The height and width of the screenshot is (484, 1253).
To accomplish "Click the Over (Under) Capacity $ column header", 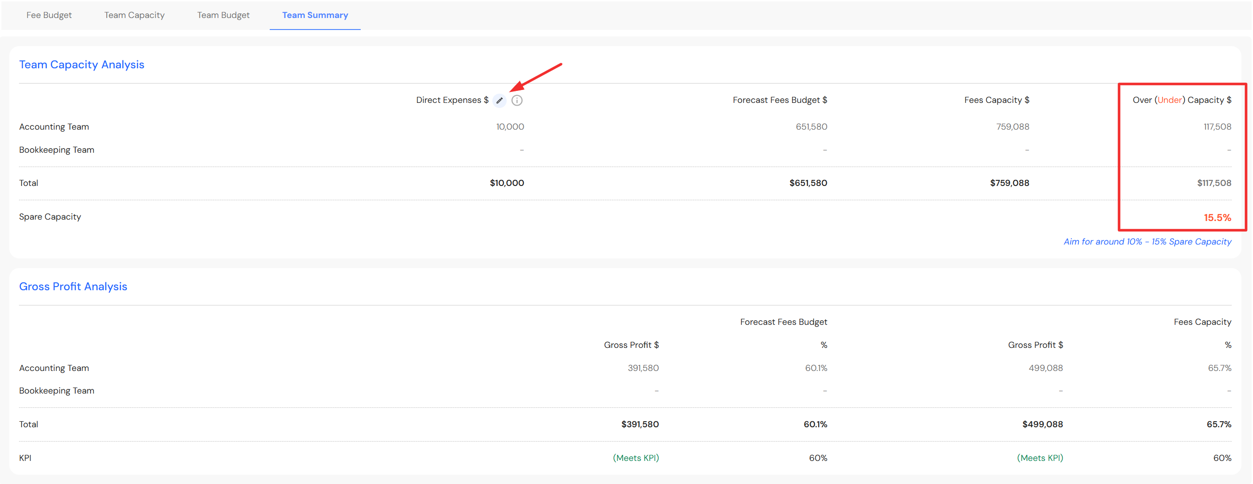I will [1181, 100].
